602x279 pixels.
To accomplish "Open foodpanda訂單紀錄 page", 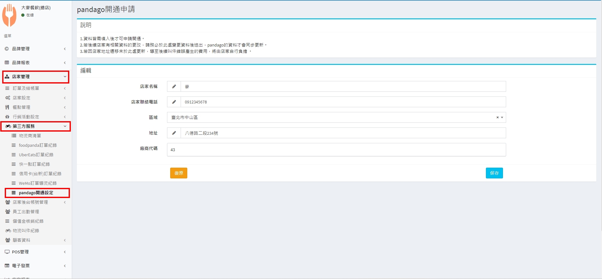I will [x=38, y=145].
